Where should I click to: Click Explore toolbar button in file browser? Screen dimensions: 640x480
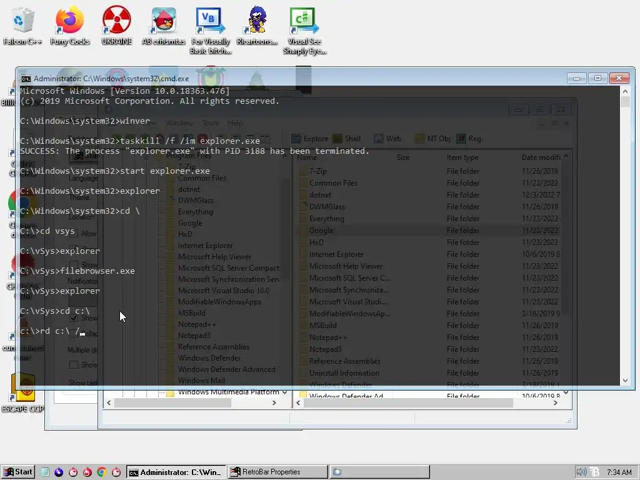[310, 139]
